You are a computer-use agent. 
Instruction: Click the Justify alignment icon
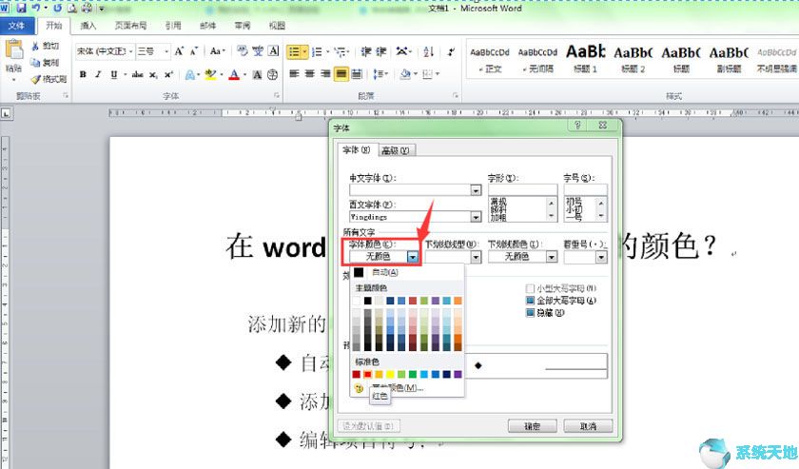pyautogui.click(x=341, y=74)
